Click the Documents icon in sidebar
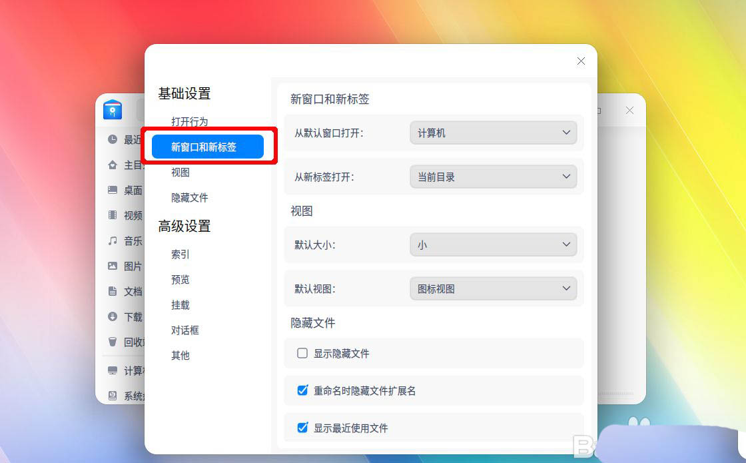Screen dimensions: 746x463 point(113,291)
